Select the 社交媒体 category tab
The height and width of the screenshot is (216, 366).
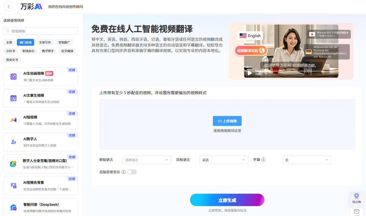pyautogui.click(x=67, y=51)
